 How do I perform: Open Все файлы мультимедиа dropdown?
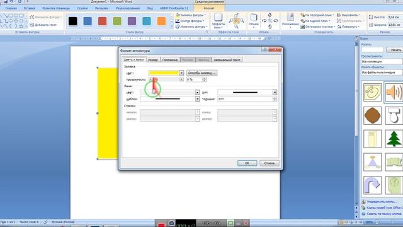pos(382,73)
